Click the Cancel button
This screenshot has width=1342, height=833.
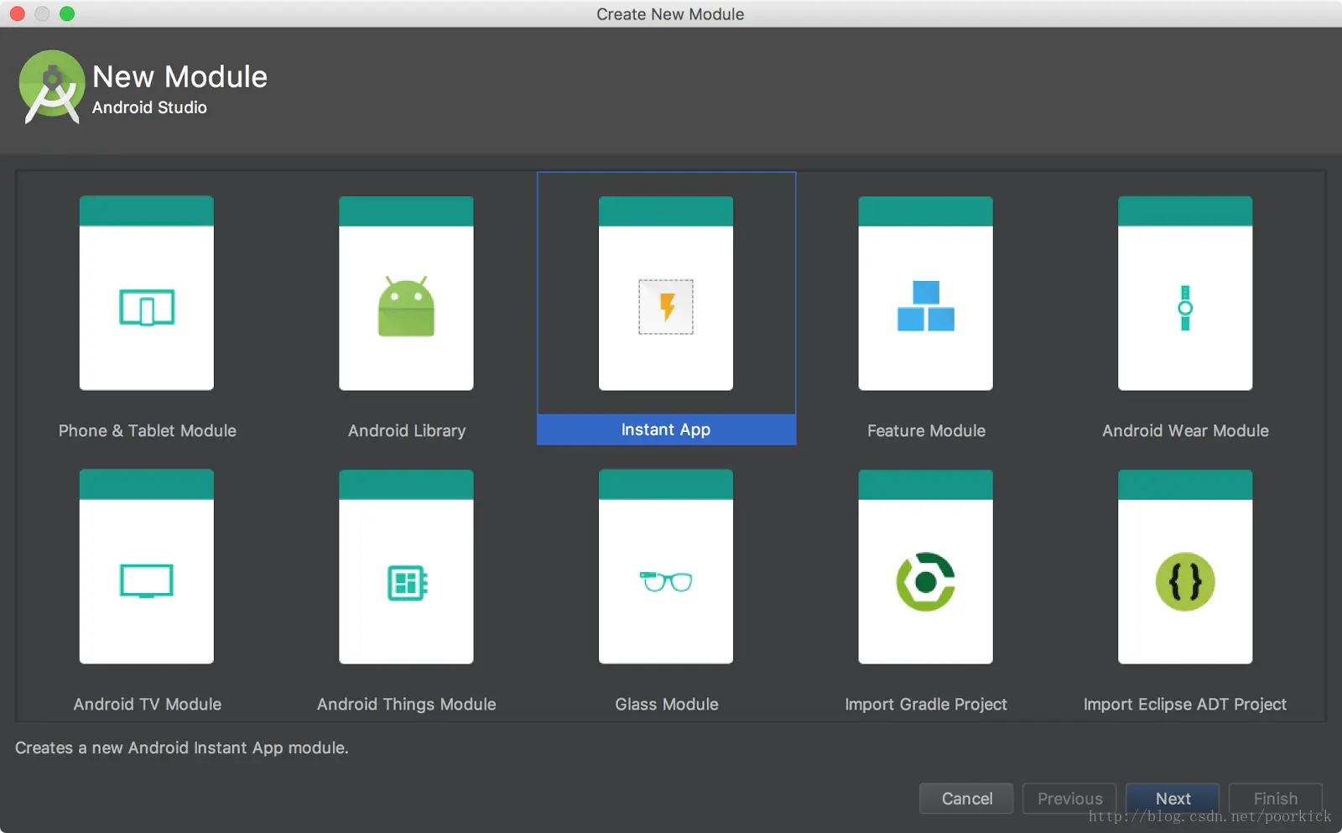click(966, 799)
